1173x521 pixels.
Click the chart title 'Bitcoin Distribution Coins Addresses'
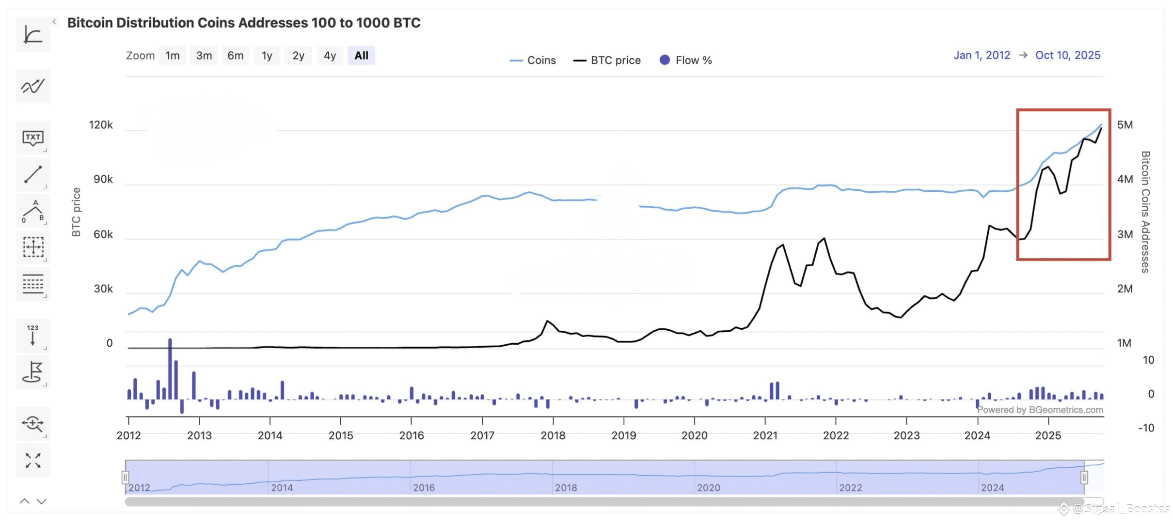coord(244,23)
